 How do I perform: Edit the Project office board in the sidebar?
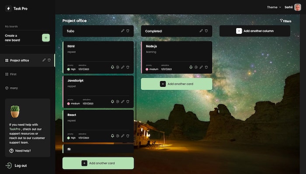pyautogui.click(x=44, y=60)
